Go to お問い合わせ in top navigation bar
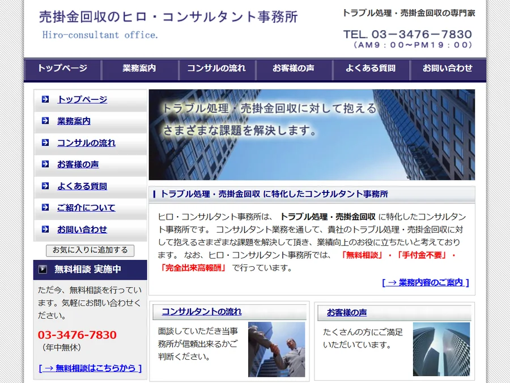 click(x=448, y=69)
